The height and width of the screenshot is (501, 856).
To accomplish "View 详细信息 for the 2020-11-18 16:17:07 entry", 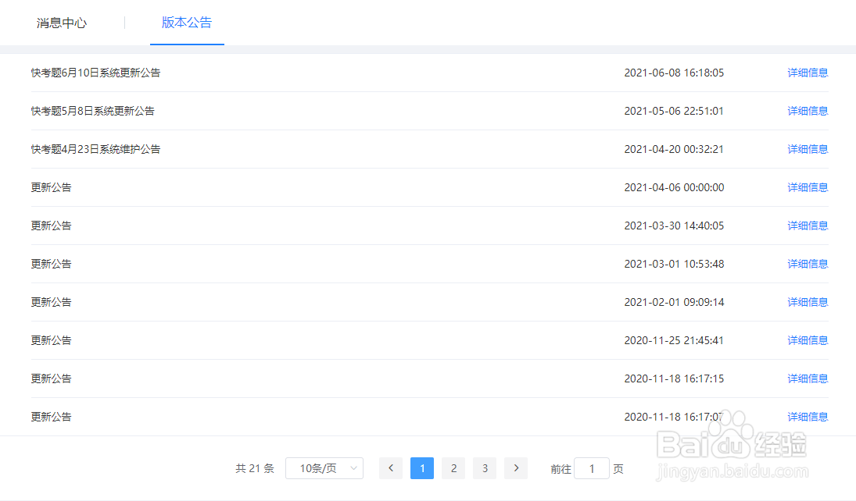I will coord(808,417).
